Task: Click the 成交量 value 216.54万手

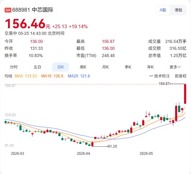Action: pyautogui.click(x=176, y=41)
